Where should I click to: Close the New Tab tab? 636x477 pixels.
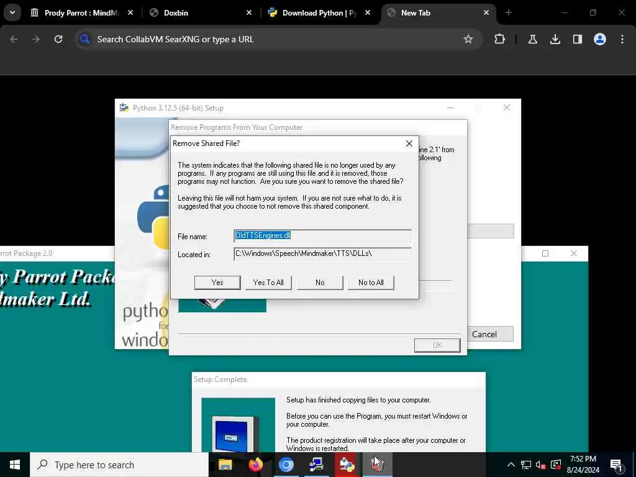(486, 13)
